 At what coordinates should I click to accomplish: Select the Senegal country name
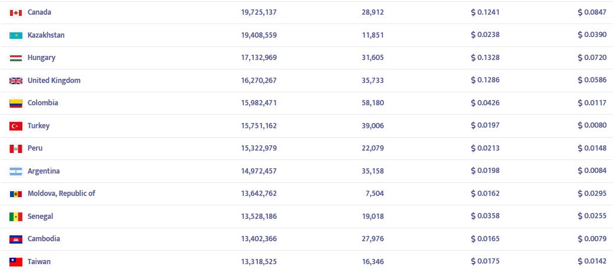point(40,217)
